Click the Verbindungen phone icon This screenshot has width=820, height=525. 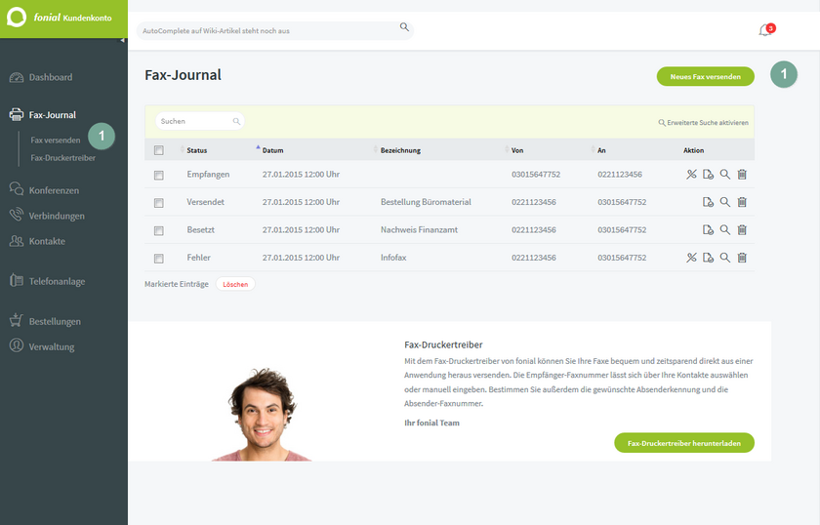click(x=17, y=215)
